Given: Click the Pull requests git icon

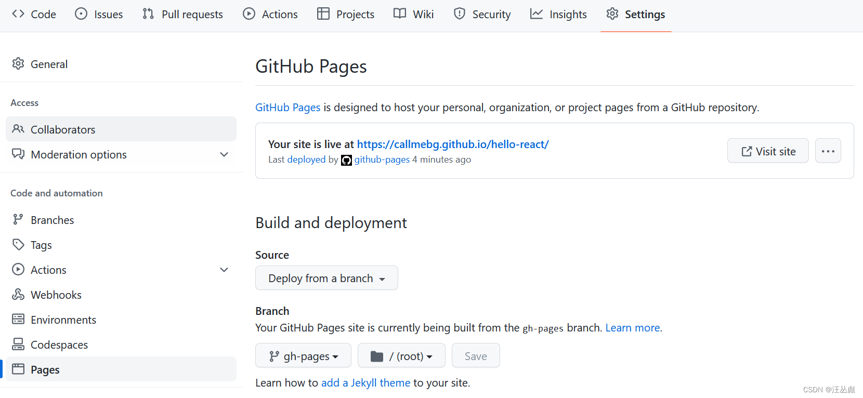Looking at the screenshot, I should 148,14.
